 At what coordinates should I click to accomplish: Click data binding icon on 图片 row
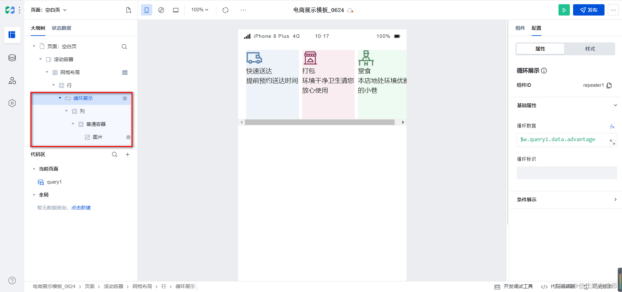click(x=128, y=137)
